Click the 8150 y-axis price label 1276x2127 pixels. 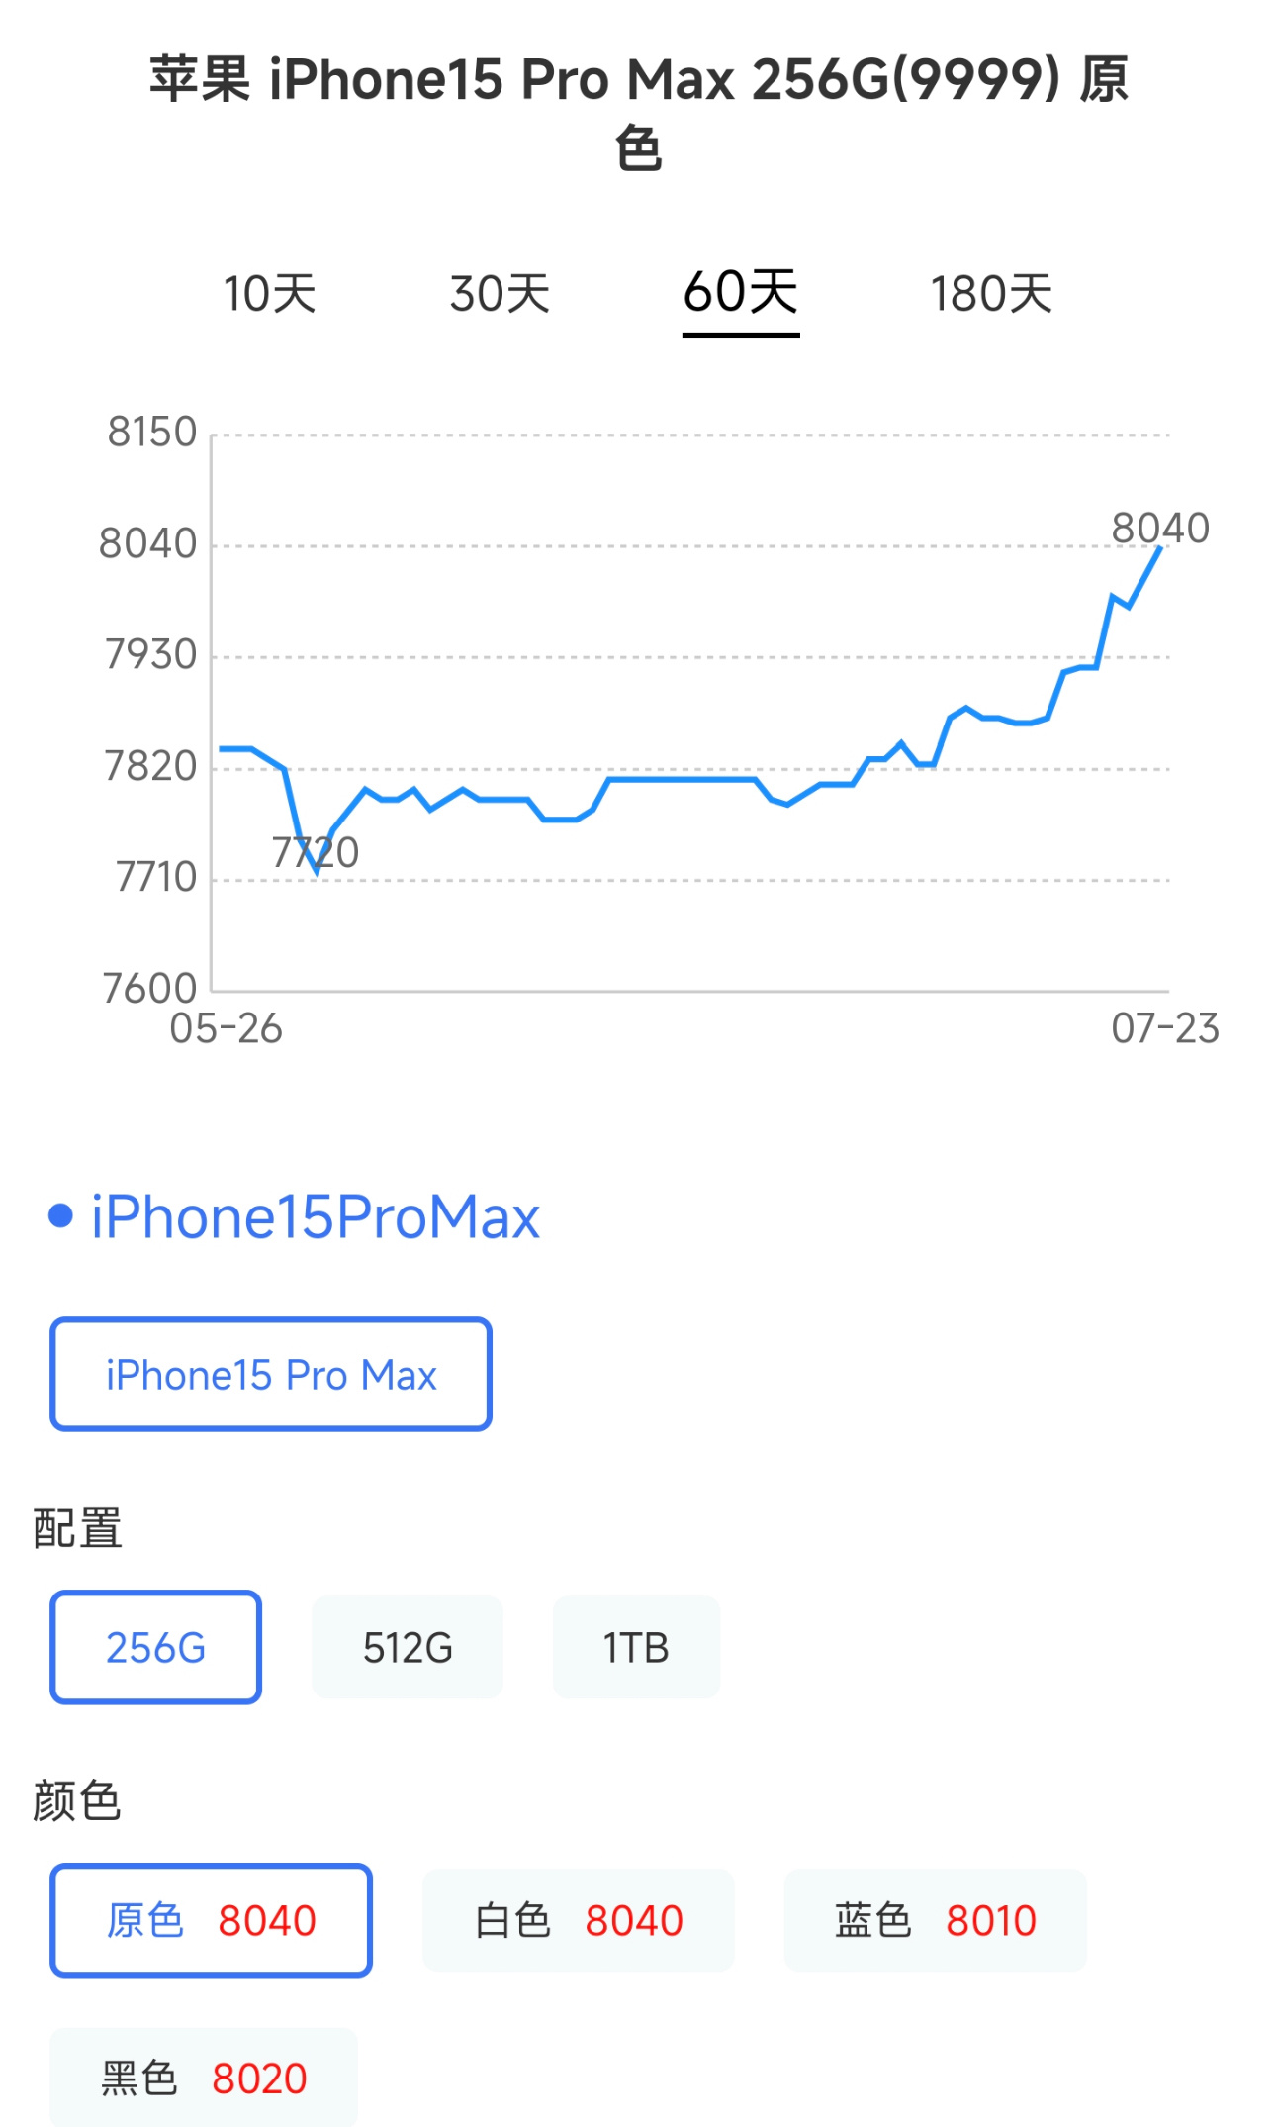[152, 433]
